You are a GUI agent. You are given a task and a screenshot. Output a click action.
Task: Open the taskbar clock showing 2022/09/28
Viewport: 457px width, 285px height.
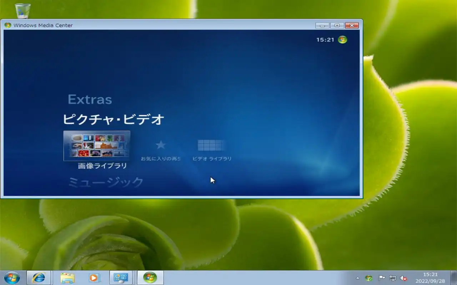coord(430,278)
